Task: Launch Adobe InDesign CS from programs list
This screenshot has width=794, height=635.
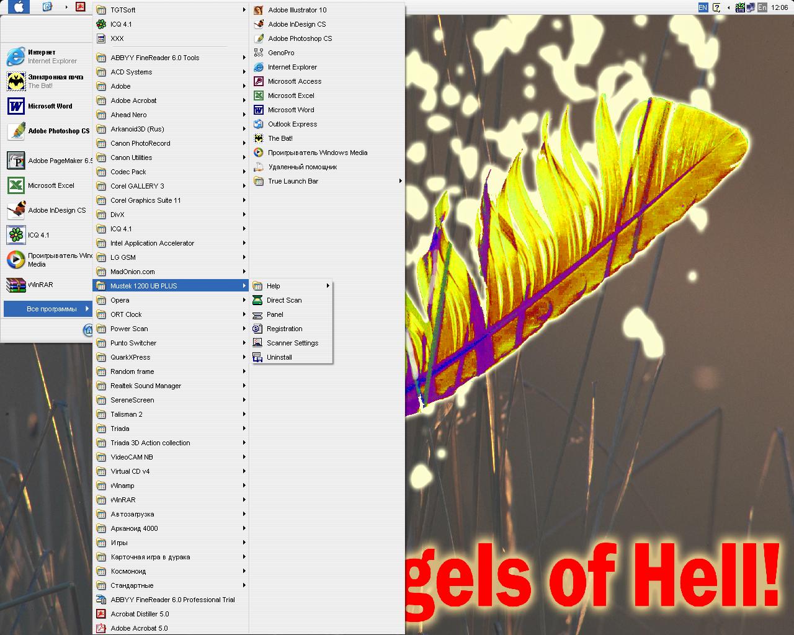Action: pos(297,24)
